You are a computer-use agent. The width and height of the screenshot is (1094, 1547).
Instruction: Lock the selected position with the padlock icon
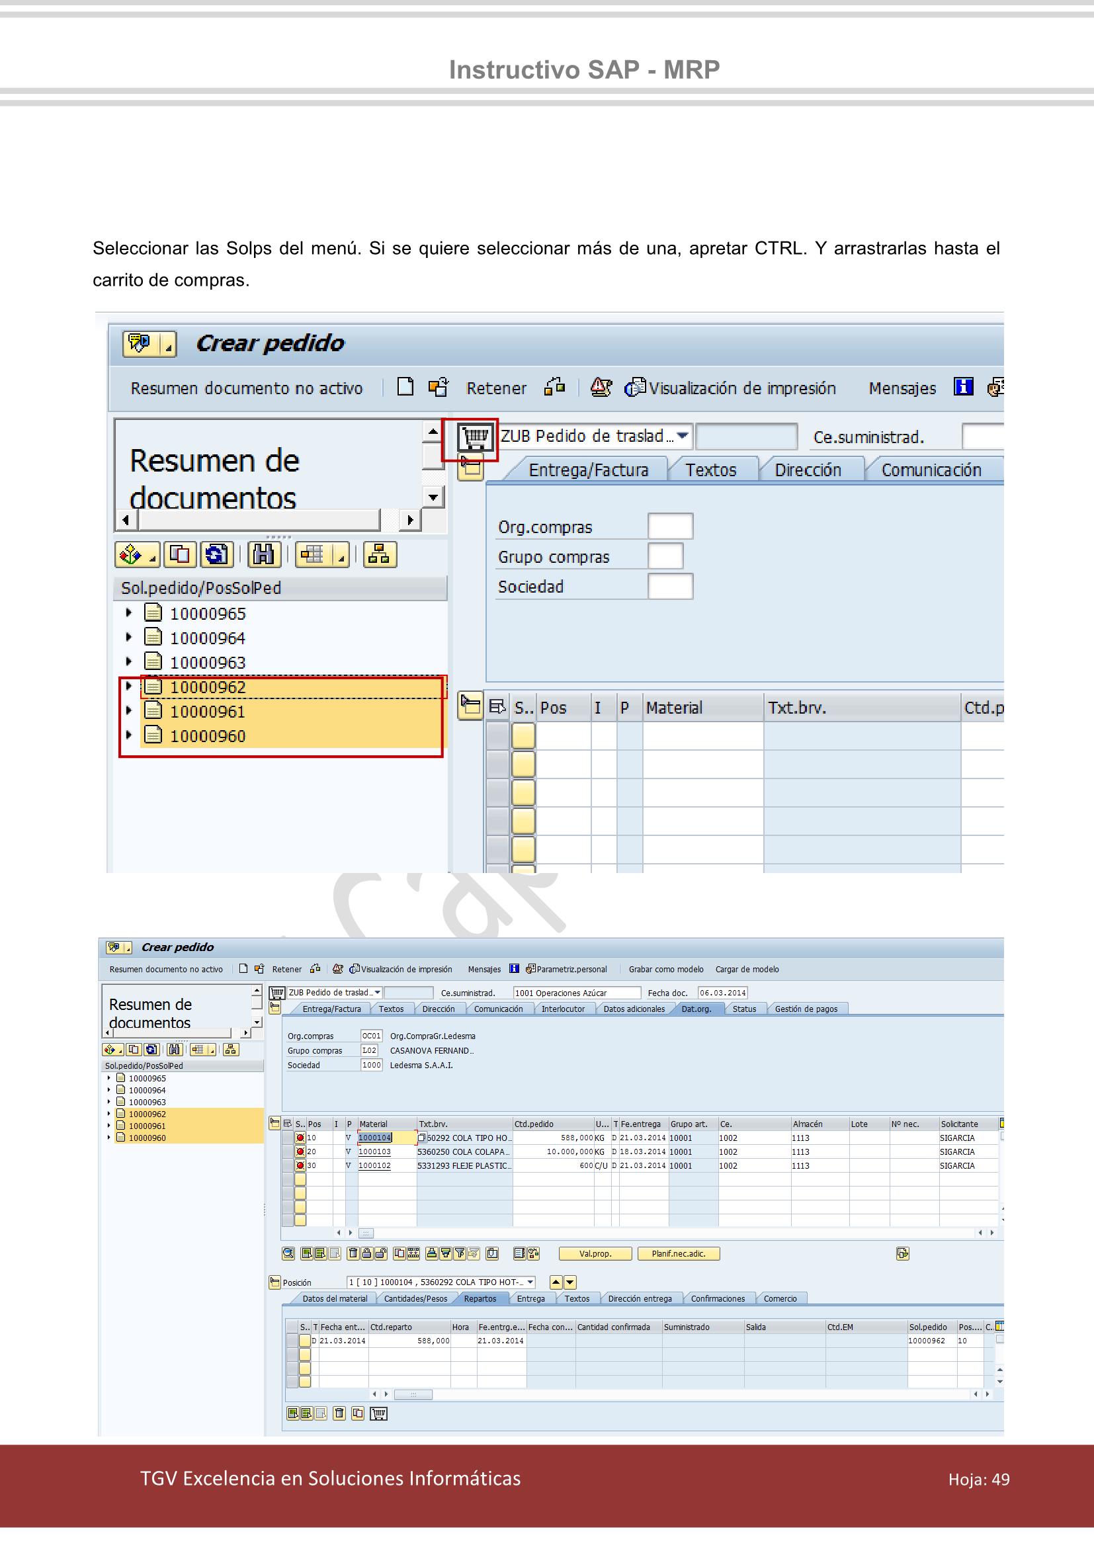368,1253
